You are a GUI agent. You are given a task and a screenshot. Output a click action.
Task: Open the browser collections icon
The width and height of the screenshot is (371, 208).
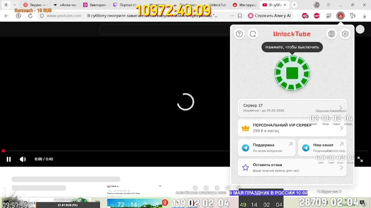[352, 16]
